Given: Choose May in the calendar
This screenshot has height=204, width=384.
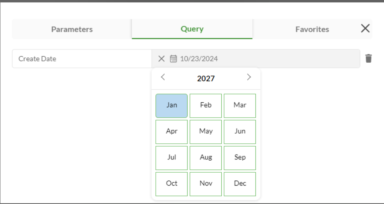Looking at the screenshot, I should tap(206, 131).
